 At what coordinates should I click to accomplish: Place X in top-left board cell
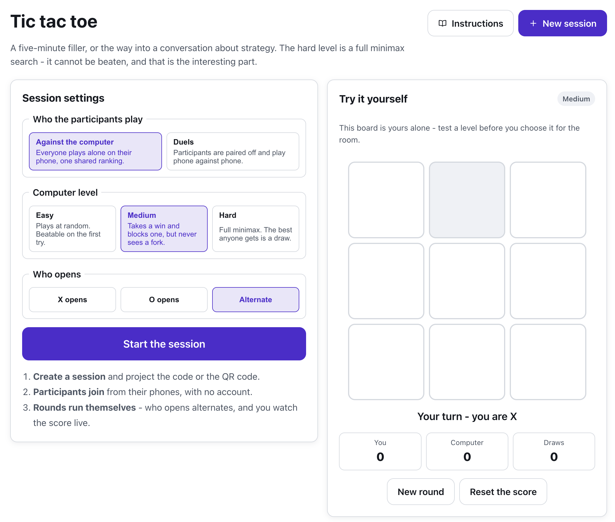pyautogui.click(x=386, y=200)
